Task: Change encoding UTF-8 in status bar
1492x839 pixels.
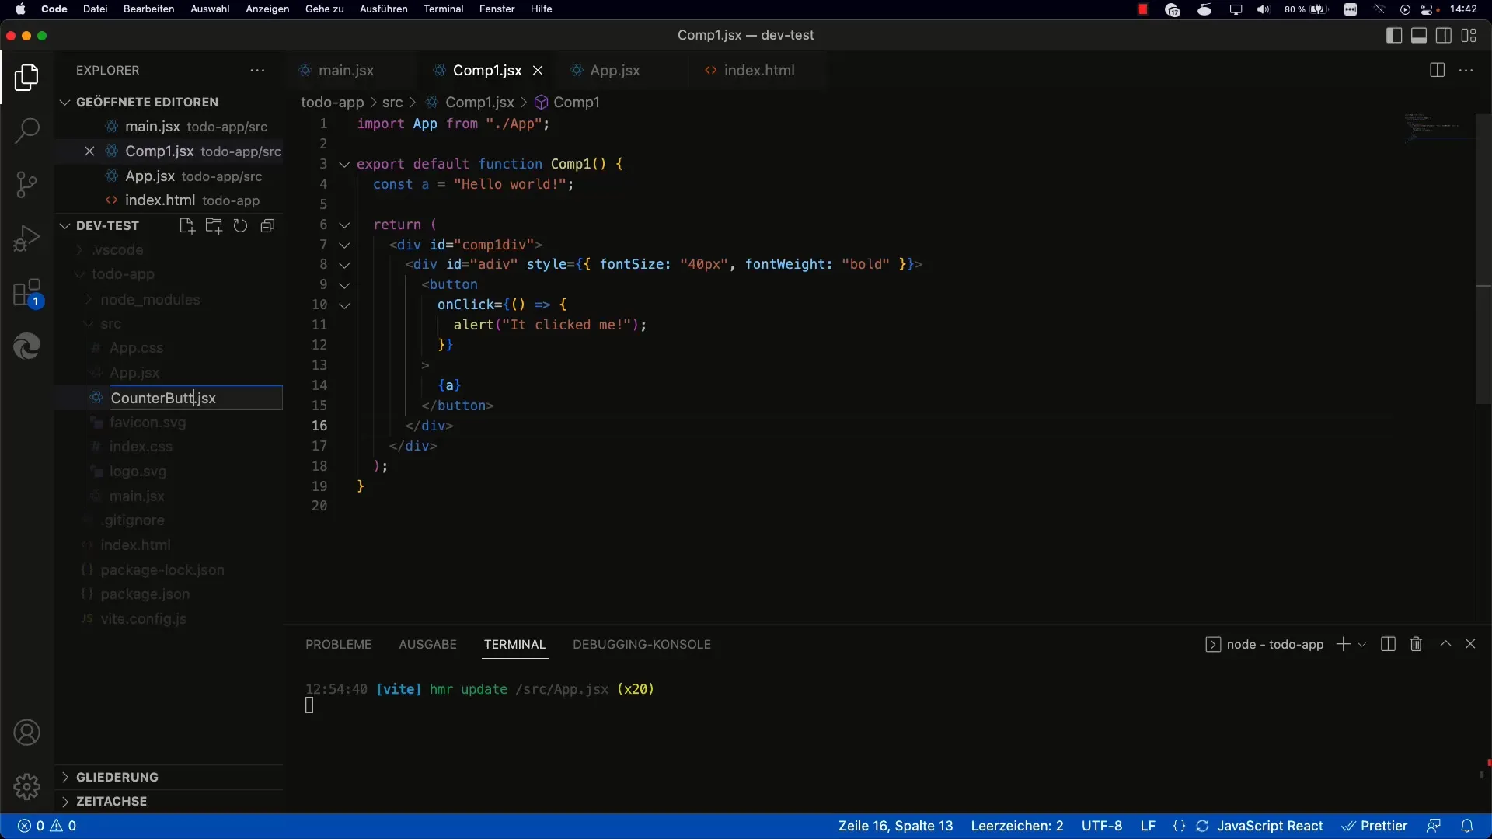Action: click(1102, 826)
